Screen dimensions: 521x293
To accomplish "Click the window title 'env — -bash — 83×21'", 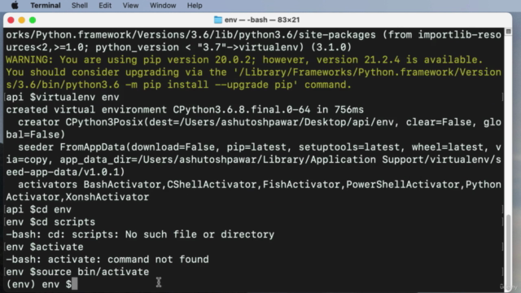I will tap(262, 20).
